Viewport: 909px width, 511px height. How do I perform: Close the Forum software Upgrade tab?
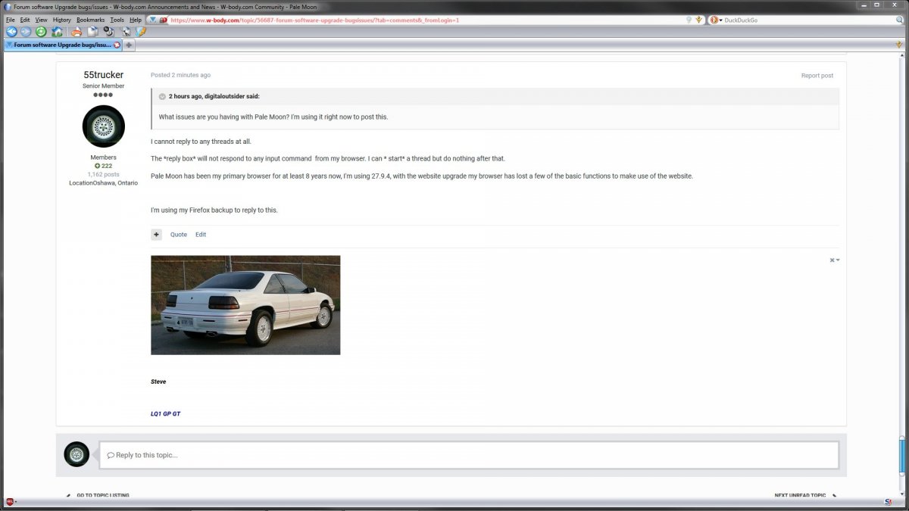tap(117, 45)
